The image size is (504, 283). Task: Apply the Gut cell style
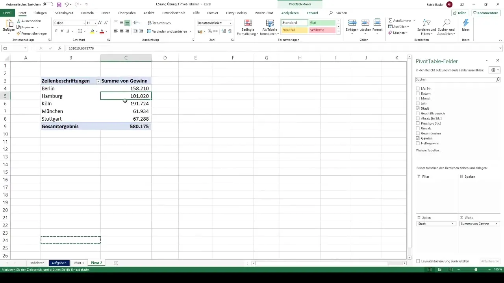tap(322, 23)
